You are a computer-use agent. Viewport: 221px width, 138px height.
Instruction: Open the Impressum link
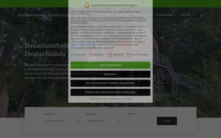coord(127,99)
